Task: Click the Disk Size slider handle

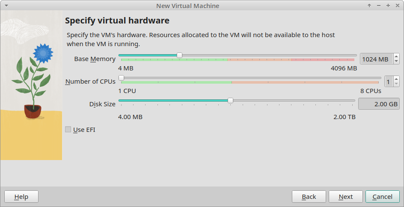Action: coord(230,100)
